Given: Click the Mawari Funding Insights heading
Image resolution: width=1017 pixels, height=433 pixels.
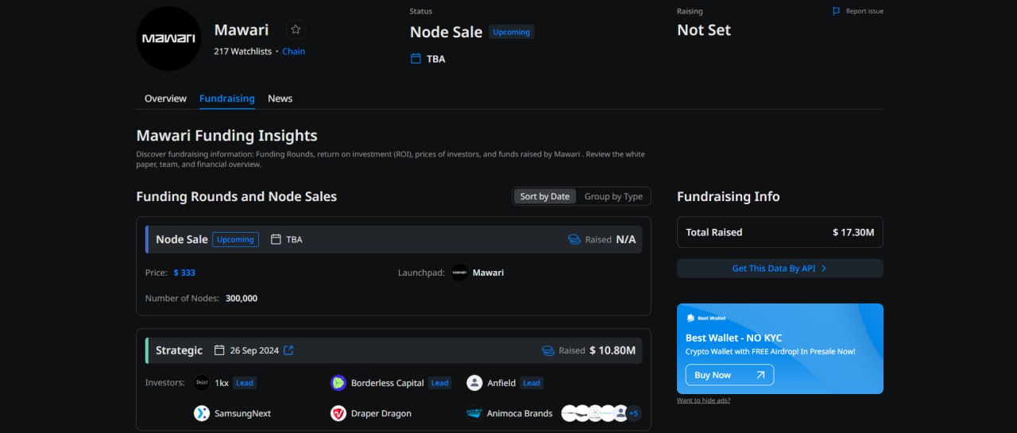Looking at the screenshot, I should pyautogui.click(x=226, y=136).
